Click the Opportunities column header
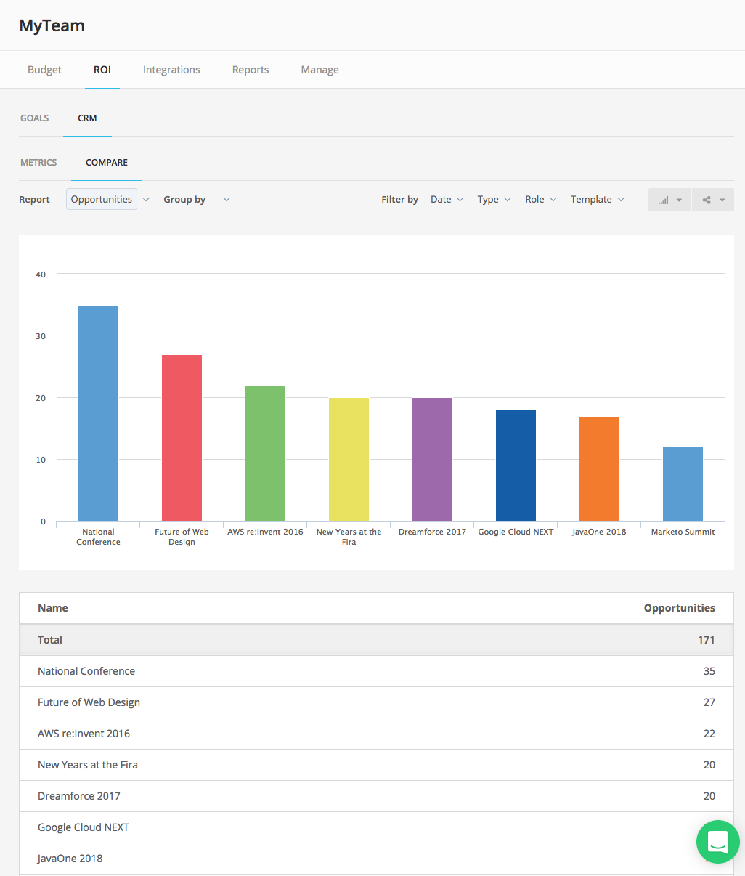Viewport: 745px width, 876px height. [x=679, y=608]
